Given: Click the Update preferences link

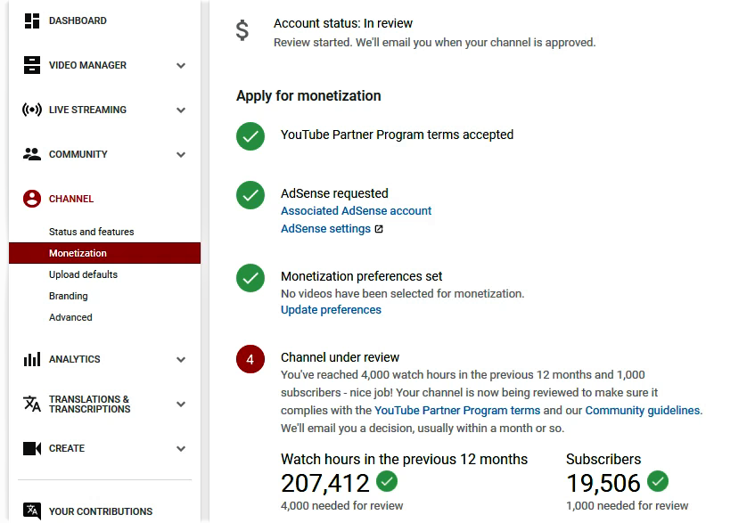Looking at the screenshot, I should [331, 310].
